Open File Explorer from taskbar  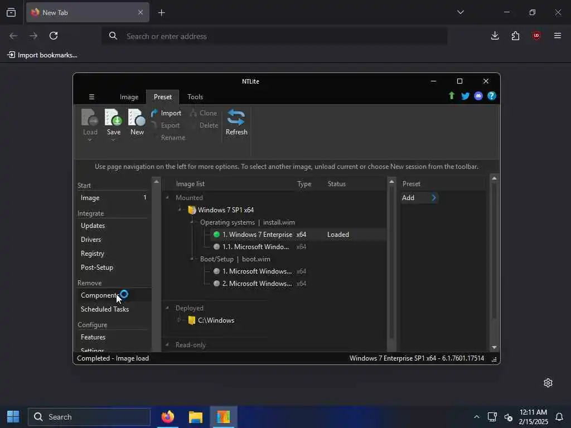(x=196, y=417)
